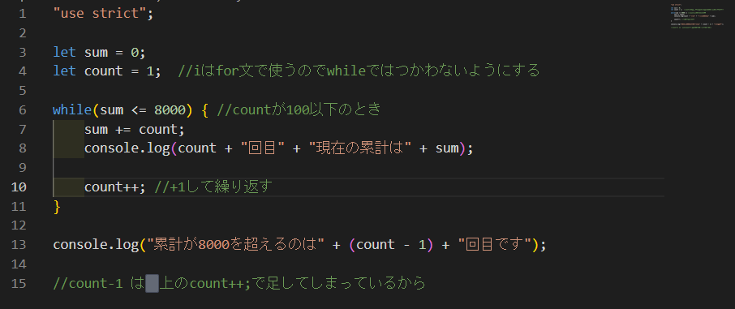Place cursor in "sum += count;" statement

pyautogui.click(x=135, y=129)
